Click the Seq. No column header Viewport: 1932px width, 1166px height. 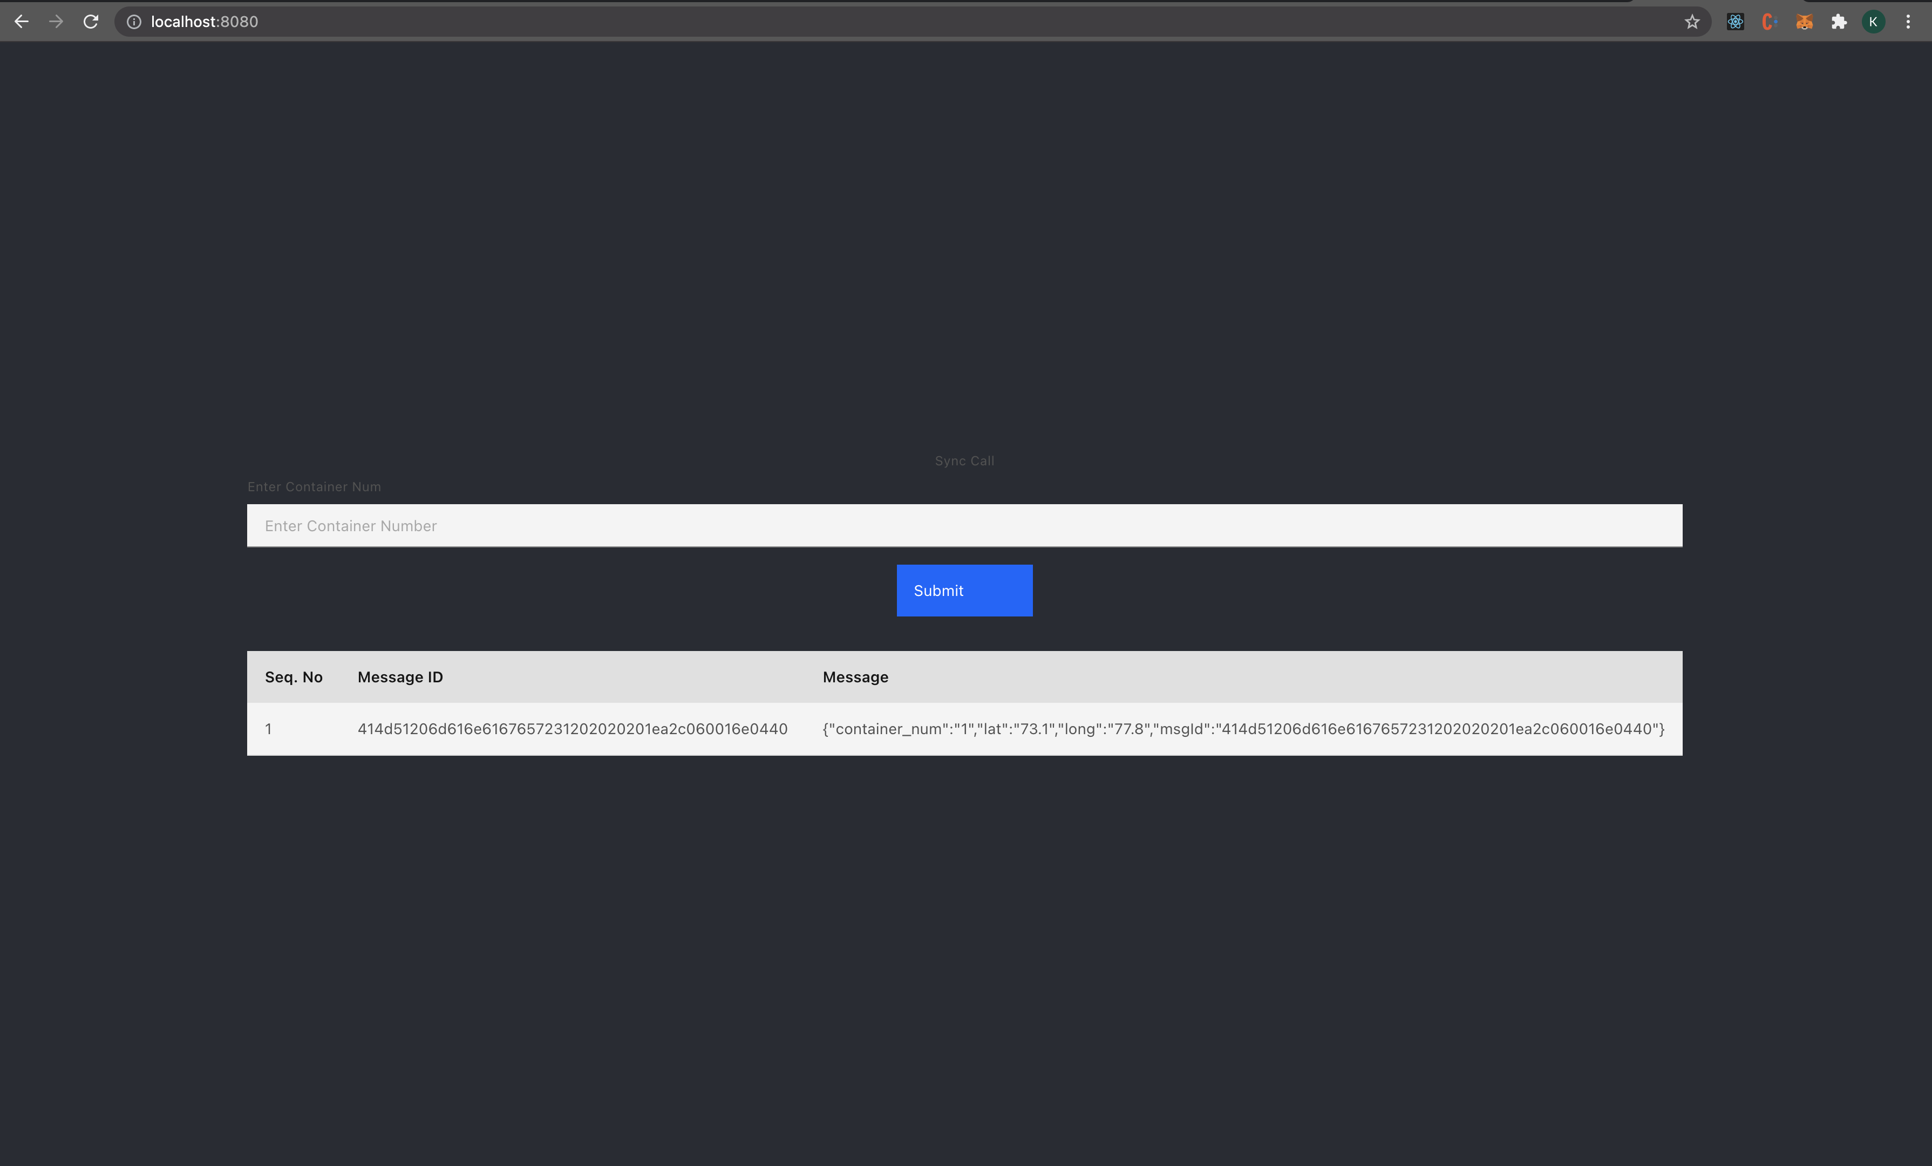[x=293, y=677]
